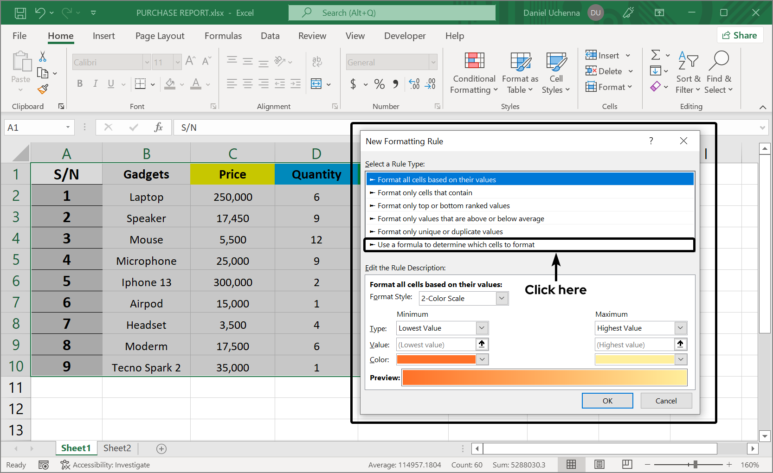The height and width of the screenshot is (473, 773).
Task: Toggle underline formatting
Action: pyautogui.click(x=110, y=84)
